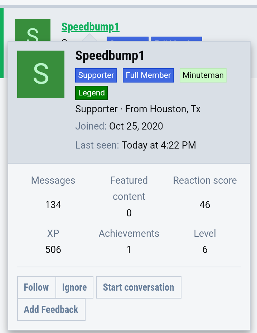Click the bold Speedbump1 name in popup

[x=110, y=56]
